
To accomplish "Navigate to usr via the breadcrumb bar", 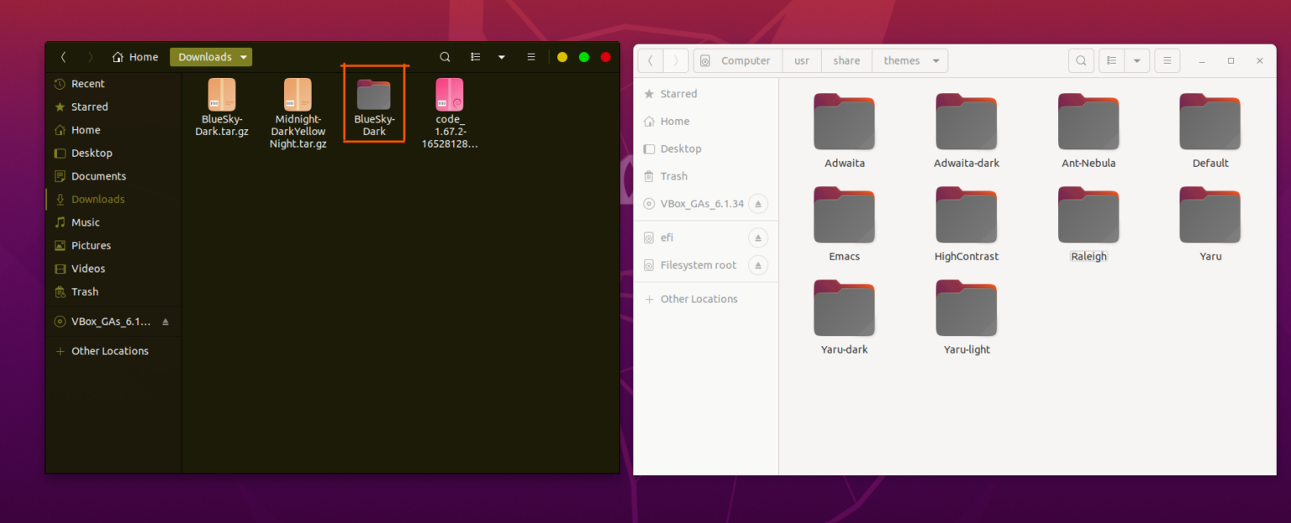I will [801, 60].
